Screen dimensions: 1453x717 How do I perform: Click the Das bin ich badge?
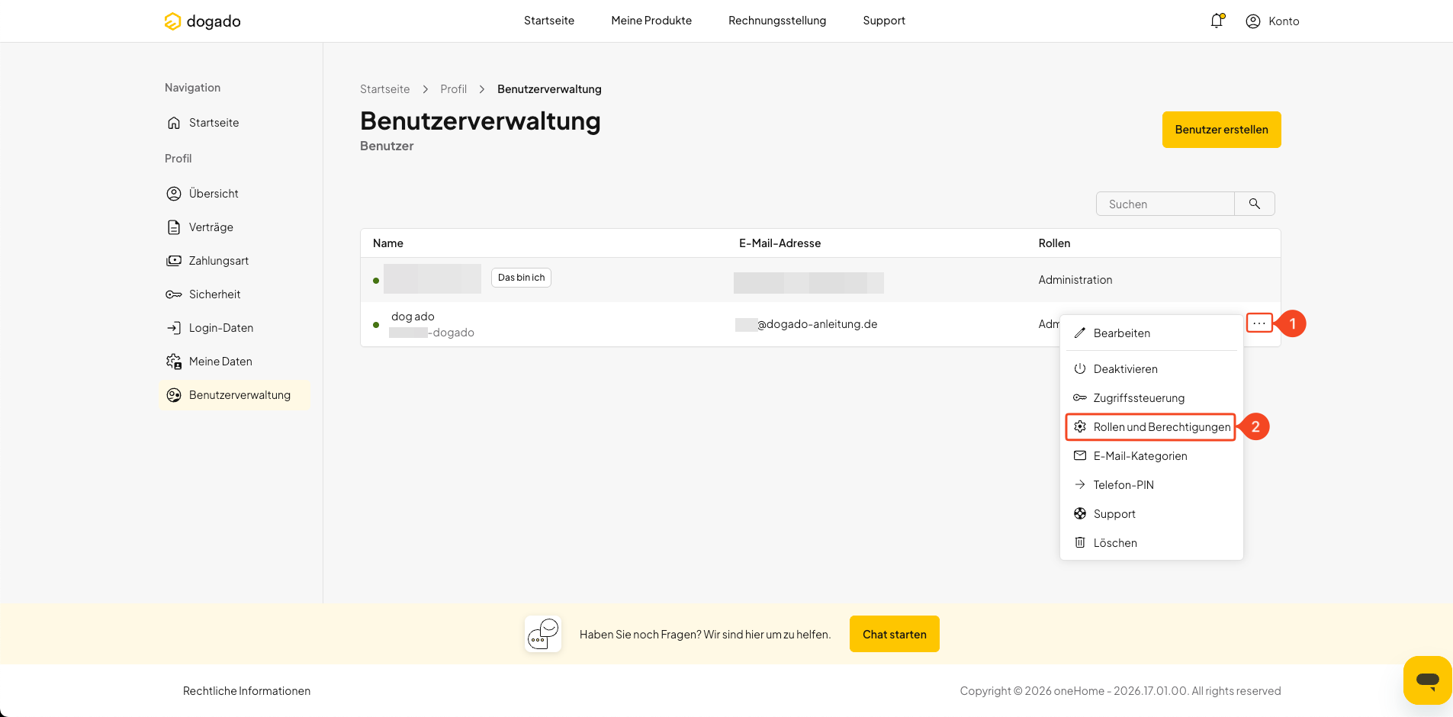pos(521,278)
